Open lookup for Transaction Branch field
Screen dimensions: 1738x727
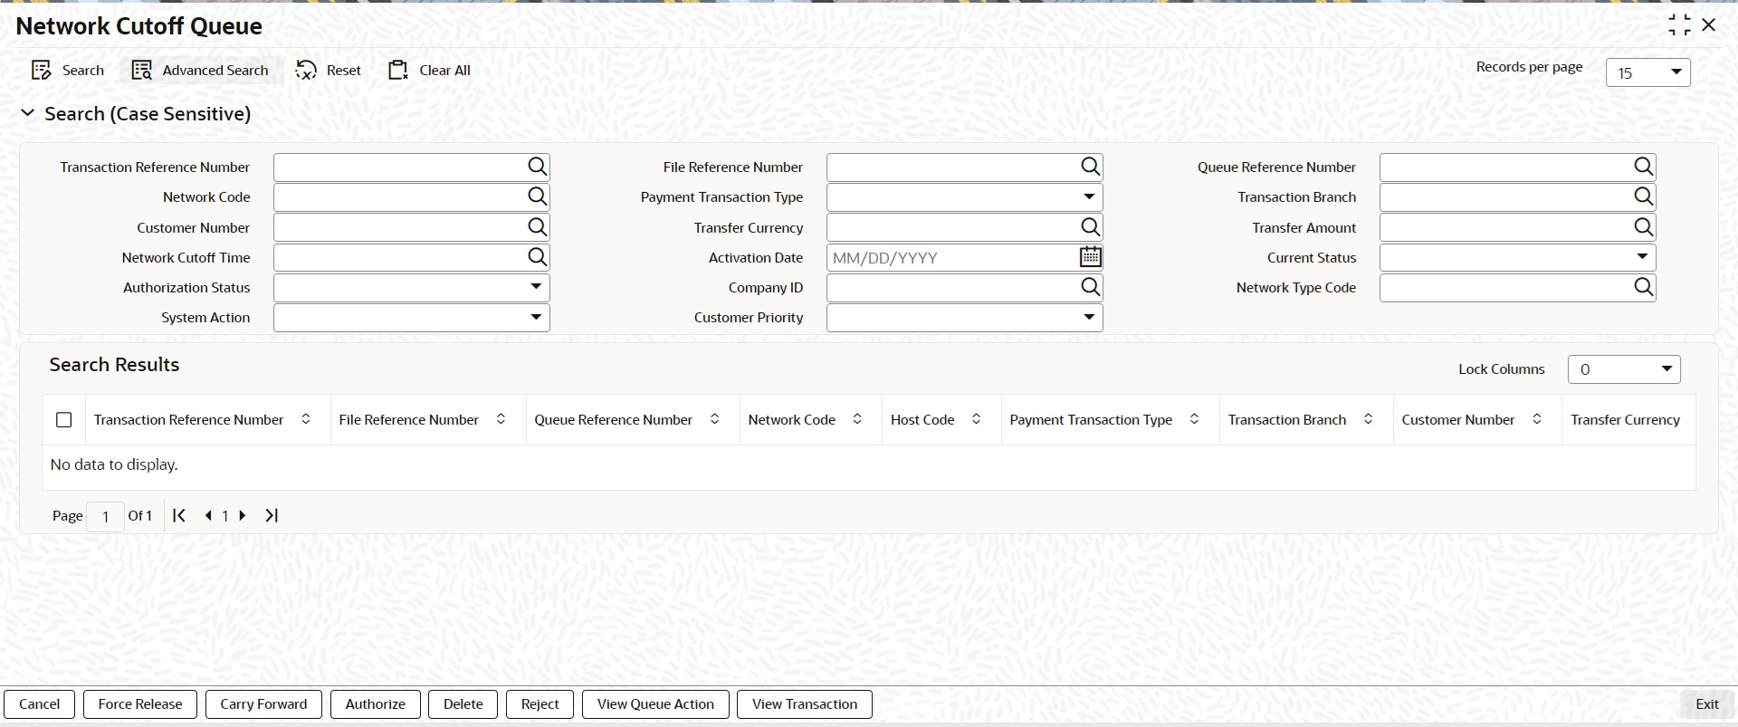1643,196
